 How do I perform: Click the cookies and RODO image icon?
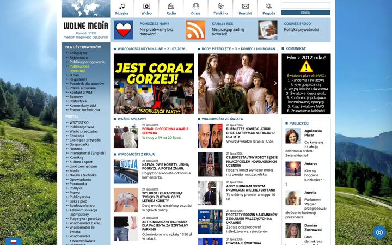click(268, 30)
